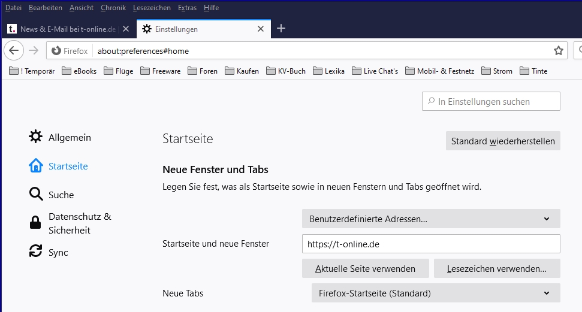Viewport: 582px width, 312px height.
Task: Click Aktuelle Seite verwenden button
Action: pos(366,268)
